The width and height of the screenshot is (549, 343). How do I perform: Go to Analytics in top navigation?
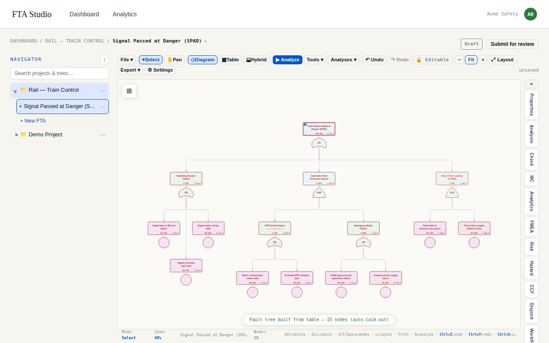pos(125,14)
